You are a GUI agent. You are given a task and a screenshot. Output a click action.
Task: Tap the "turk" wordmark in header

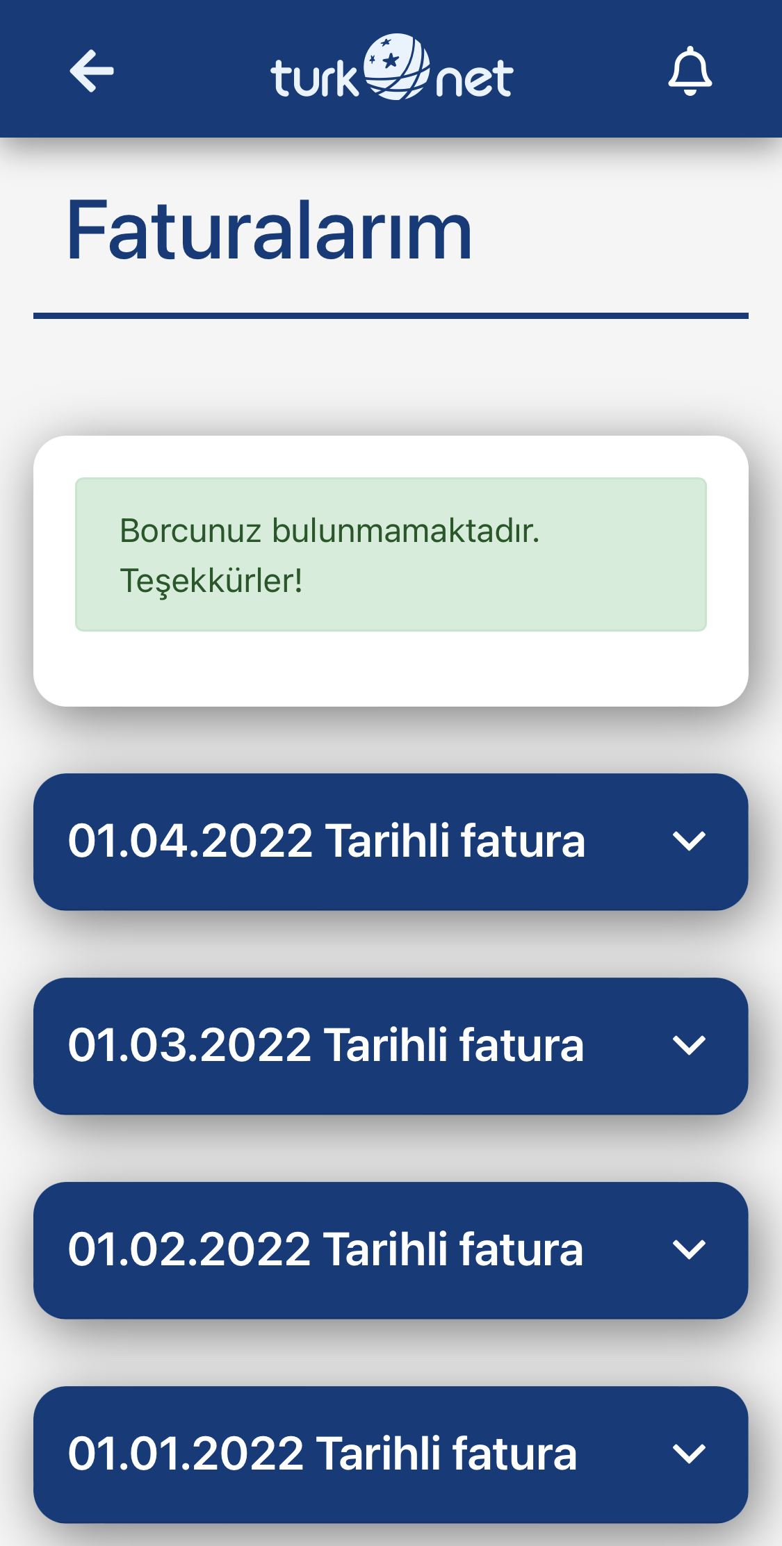click(315, 77)
